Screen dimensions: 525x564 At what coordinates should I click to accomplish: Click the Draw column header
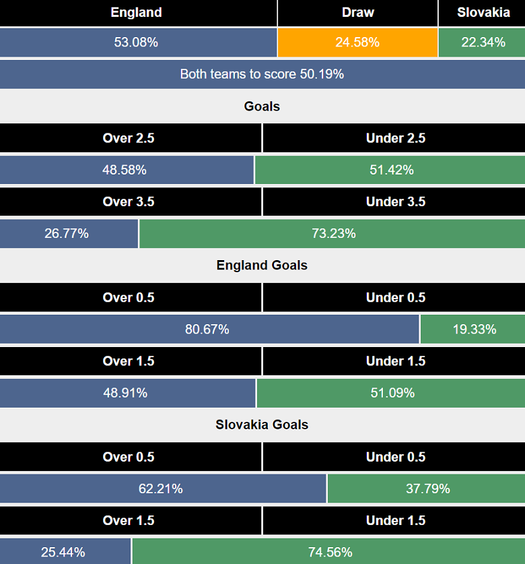357,13
